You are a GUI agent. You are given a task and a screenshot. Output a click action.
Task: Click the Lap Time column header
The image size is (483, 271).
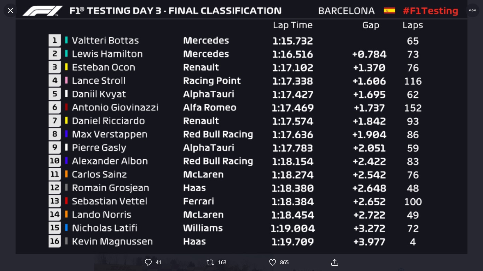coord(292,25)
